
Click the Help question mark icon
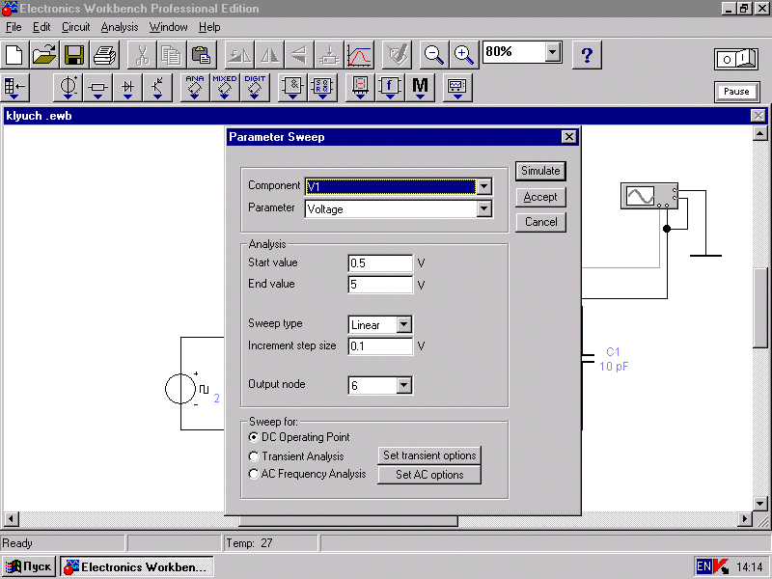coord(587,55)
